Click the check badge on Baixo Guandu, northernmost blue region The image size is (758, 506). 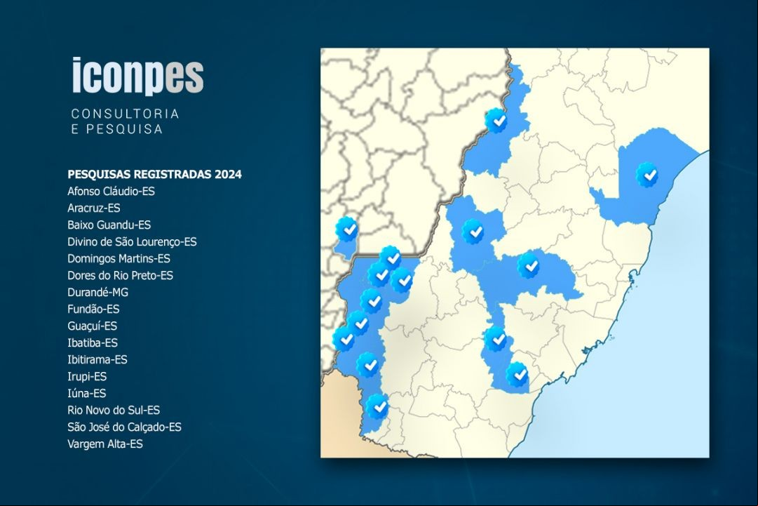coord(496,120)
